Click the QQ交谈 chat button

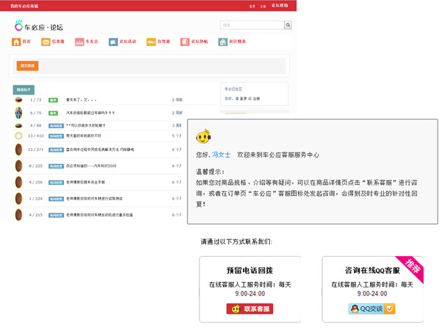click(371, 309)
